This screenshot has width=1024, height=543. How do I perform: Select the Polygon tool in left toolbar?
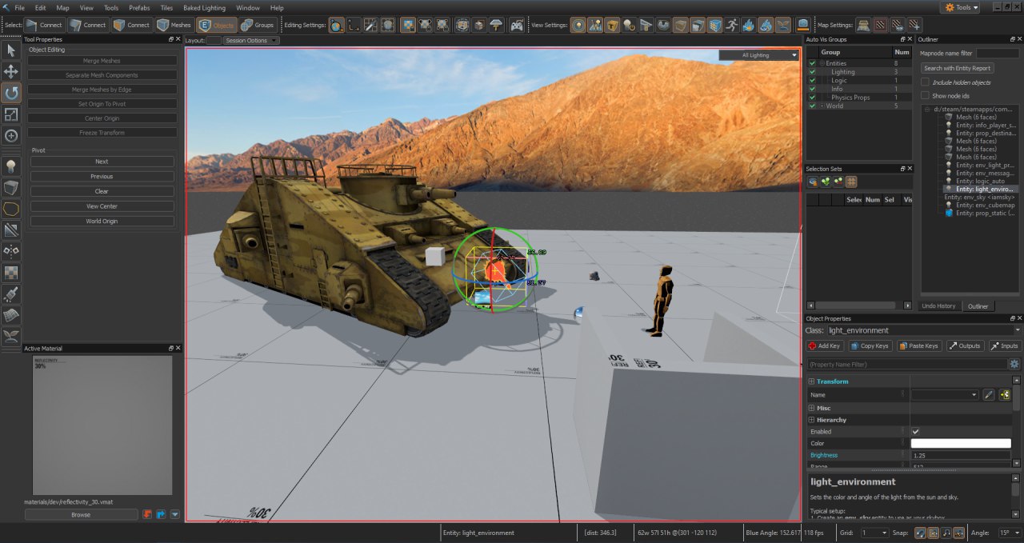coord(11,209)
